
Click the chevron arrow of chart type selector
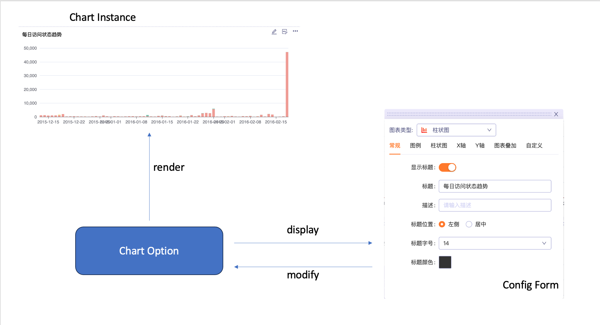click(489, 130)
